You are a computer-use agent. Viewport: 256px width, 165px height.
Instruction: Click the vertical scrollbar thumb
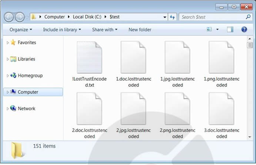[x=250, y=45]
